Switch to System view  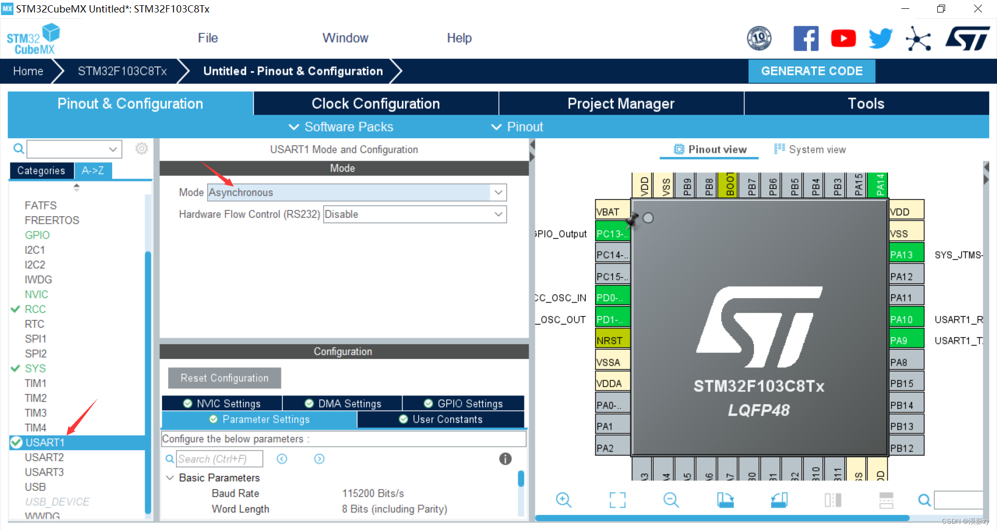click(810, 150)
